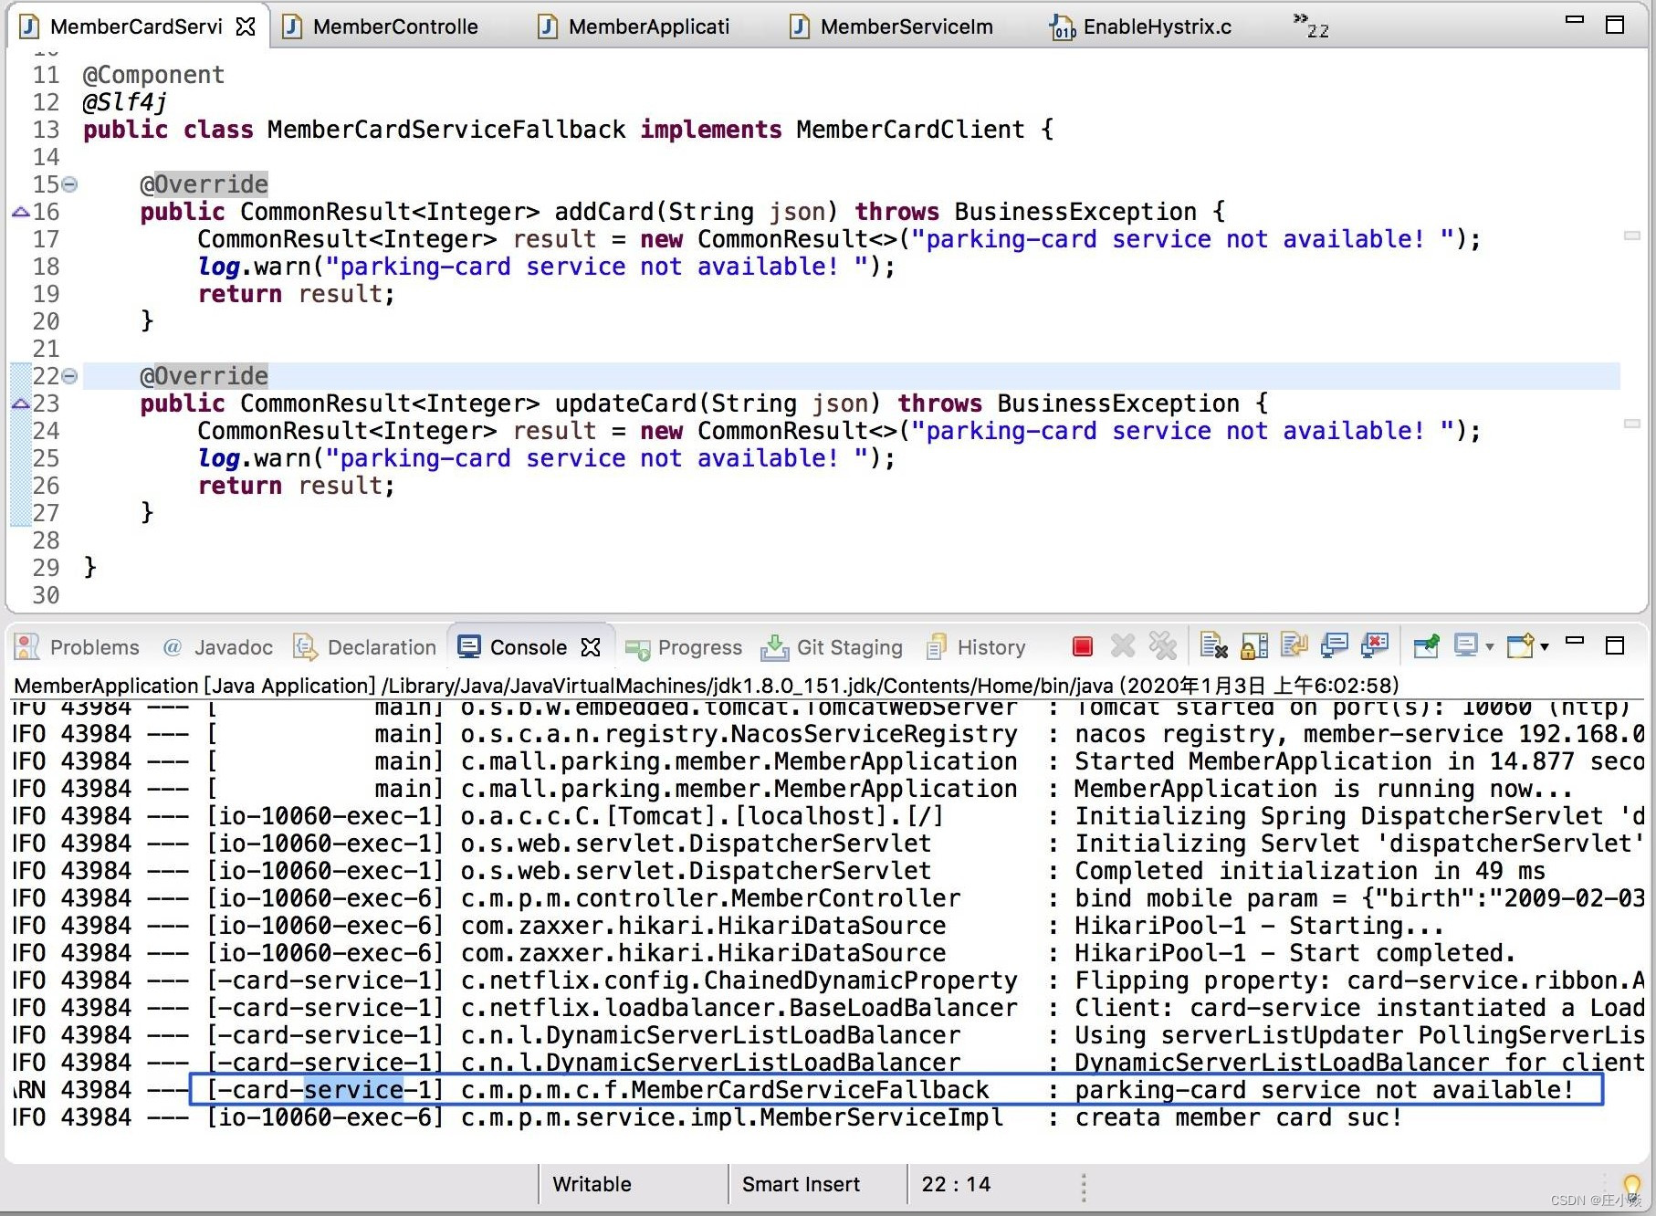Click the EnableHystrix class file icon
Screen dimensions: 1656x1216
pyautogui.click(x=1063, y=27)
